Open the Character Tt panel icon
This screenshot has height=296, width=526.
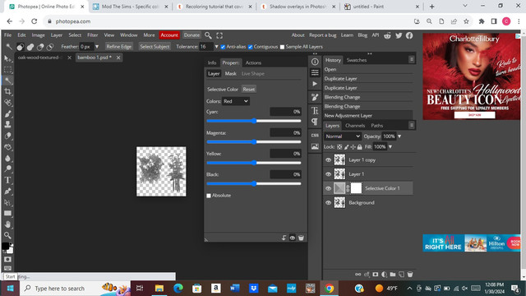(315, 110)
